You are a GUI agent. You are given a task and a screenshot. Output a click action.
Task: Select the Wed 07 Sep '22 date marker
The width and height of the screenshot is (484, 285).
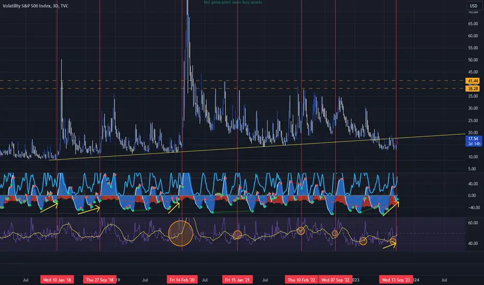pyautogui.click(x=335, y=280)
